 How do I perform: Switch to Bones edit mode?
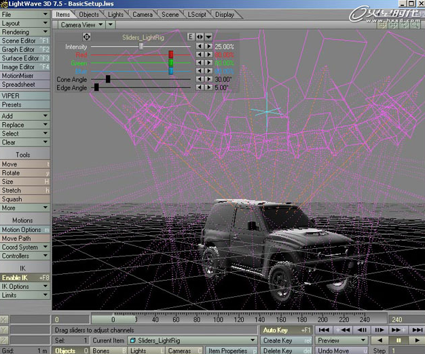tap(108, 351)
